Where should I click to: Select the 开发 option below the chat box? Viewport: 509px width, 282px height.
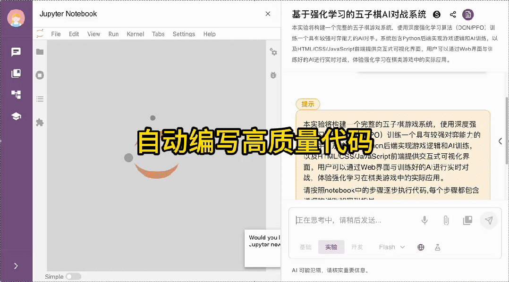pos(357,247)
